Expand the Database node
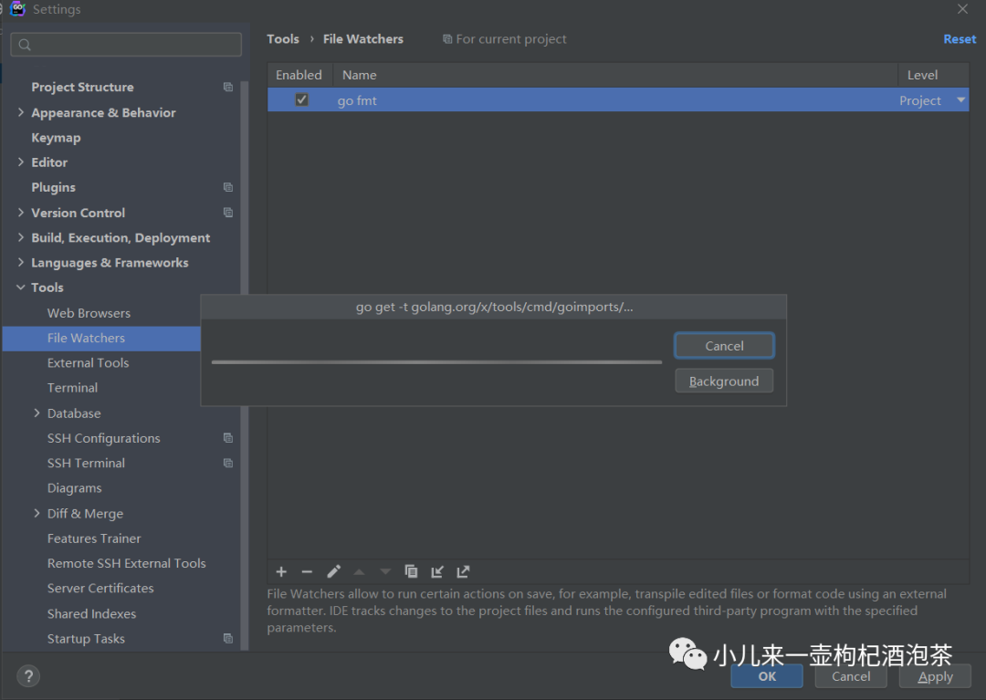This screenshot has width=986, height=700. pos(37,413)
